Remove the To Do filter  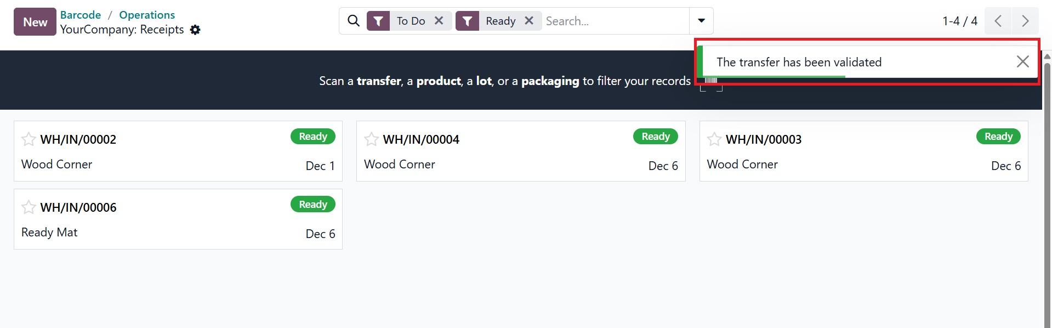pyautogui.click(x=439, y=21)
